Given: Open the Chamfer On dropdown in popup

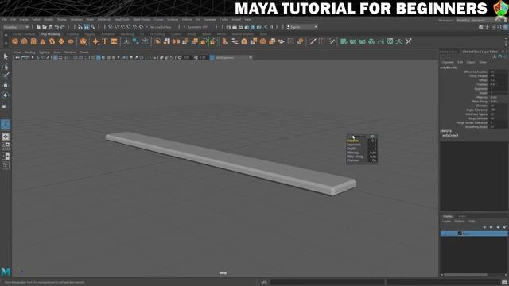Looking at the screenshot, I should (373, 160).
